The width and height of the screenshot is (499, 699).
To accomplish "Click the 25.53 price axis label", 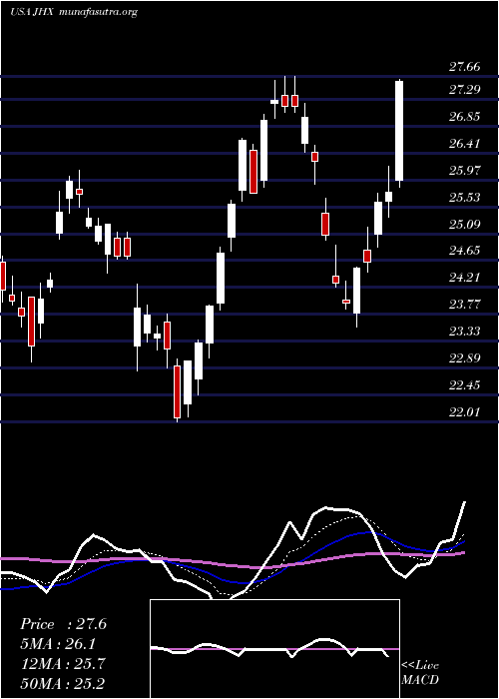I will (x=464, y=197).
